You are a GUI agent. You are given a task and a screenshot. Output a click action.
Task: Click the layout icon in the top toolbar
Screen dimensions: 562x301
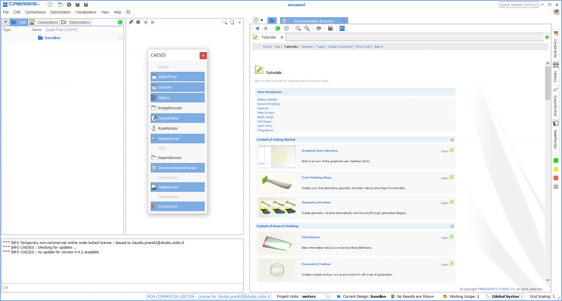click(x=50, y=5)
